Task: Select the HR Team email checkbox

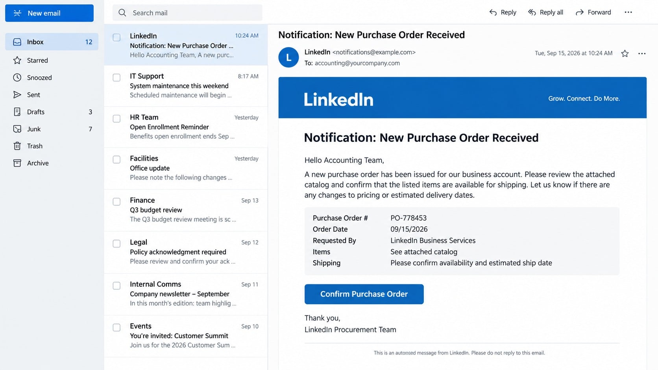Action: [116, 118]
